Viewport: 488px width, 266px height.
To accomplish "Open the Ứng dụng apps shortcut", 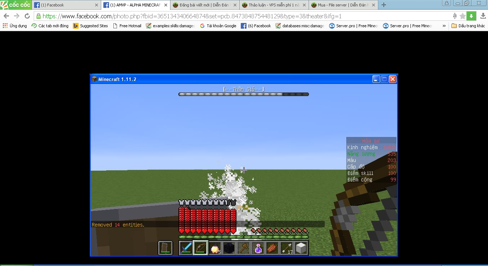I will [x=15, y=26].
